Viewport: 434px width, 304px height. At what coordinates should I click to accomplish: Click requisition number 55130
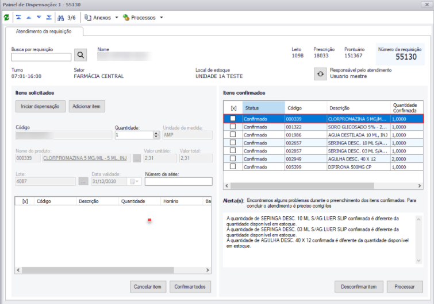[406, 57]
